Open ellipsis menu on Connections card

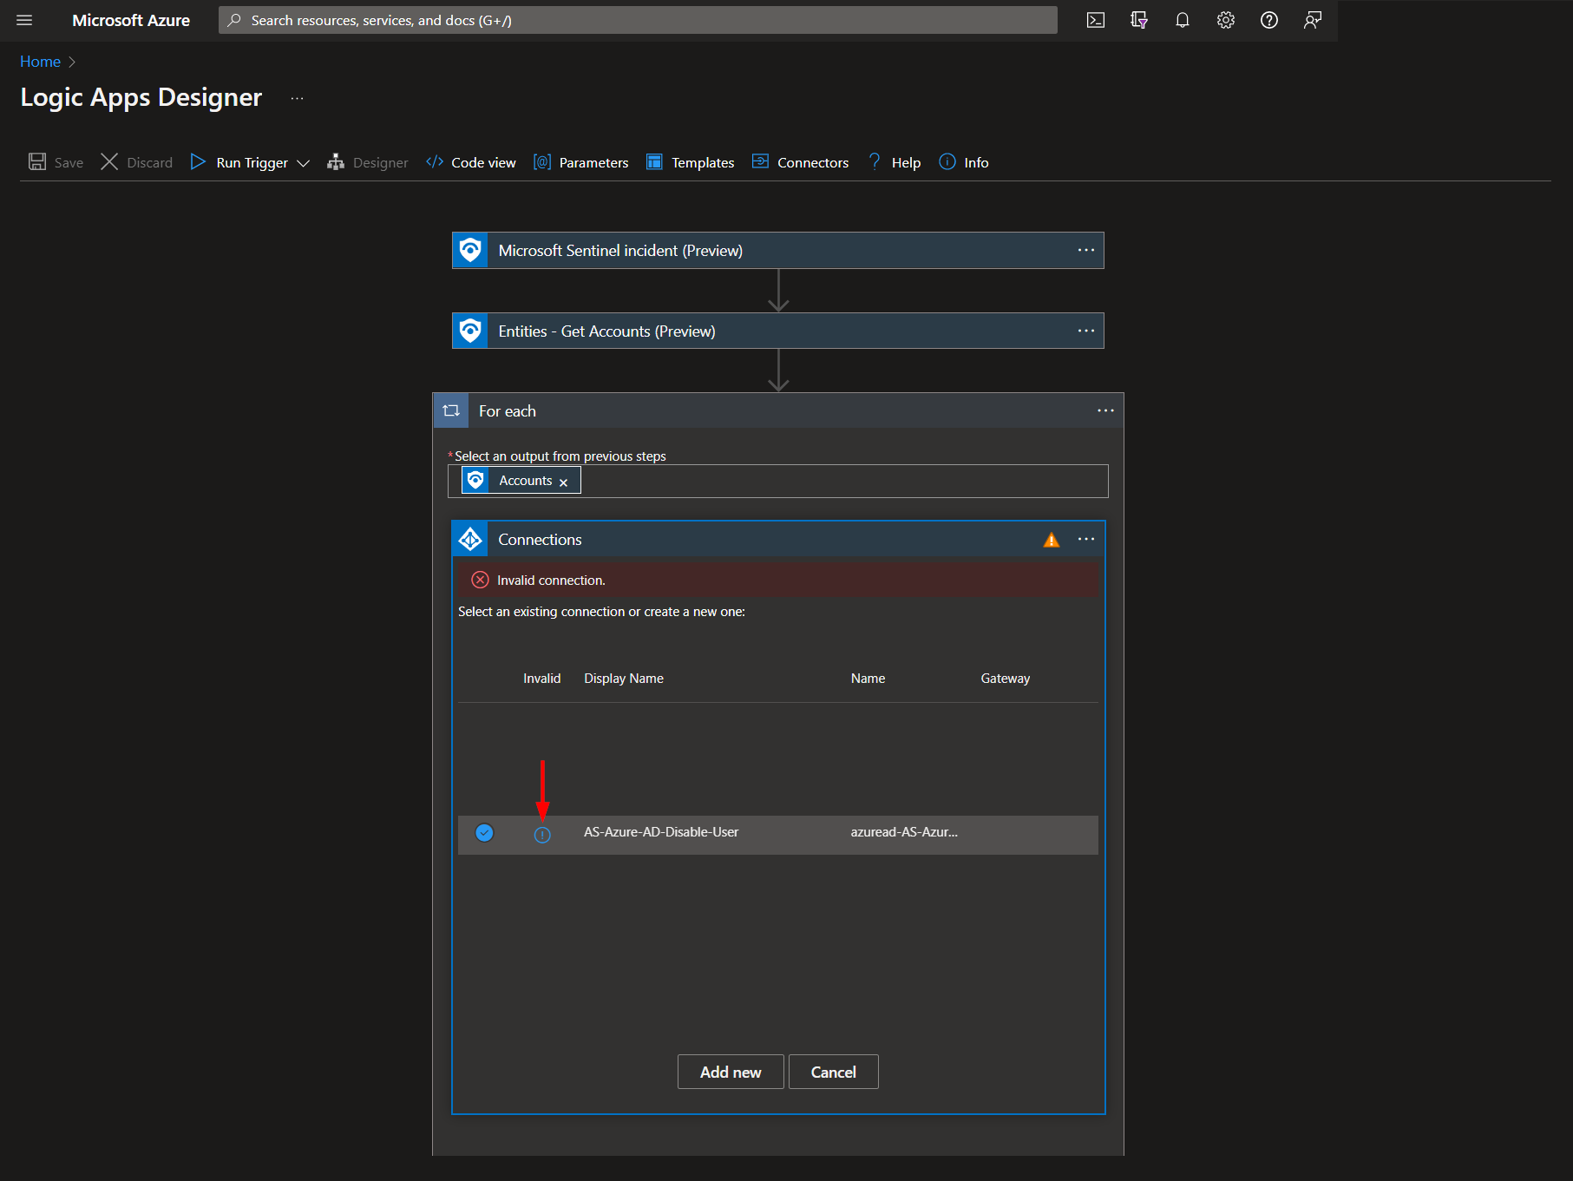(1086, 539)
